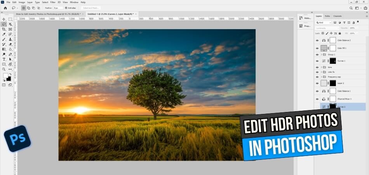Open the Search icon at top right
This screenshot has width=369, height=175.
351,8
